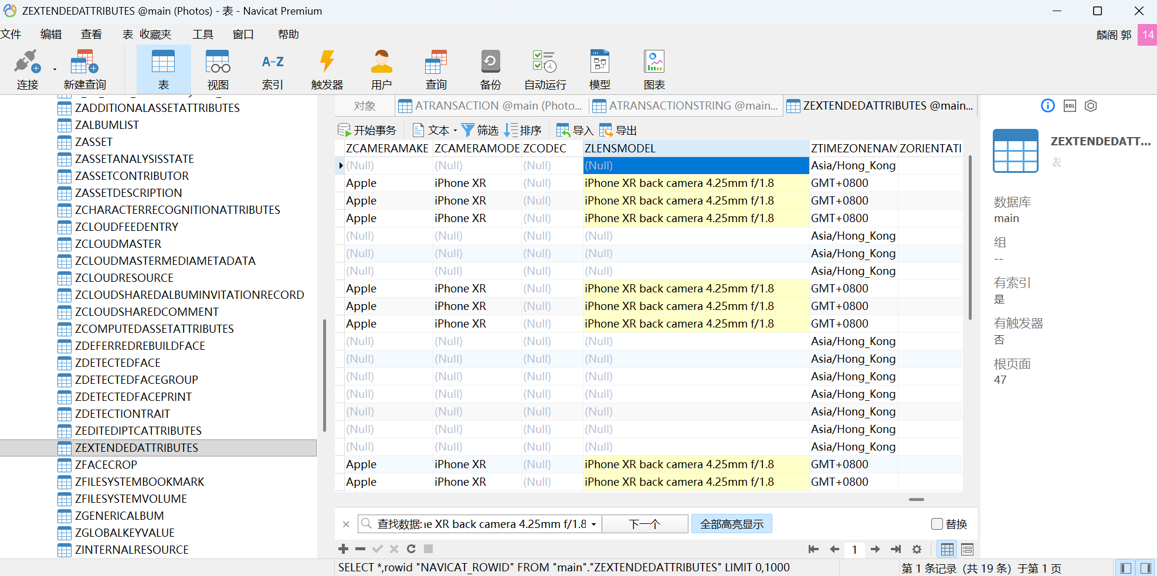Open the Automation (自动运行) tool
The image size is (1157, 576).
tap(545, 62)
